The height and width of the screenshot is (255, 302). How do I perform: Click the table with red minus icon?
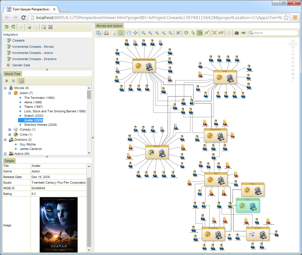44,27
